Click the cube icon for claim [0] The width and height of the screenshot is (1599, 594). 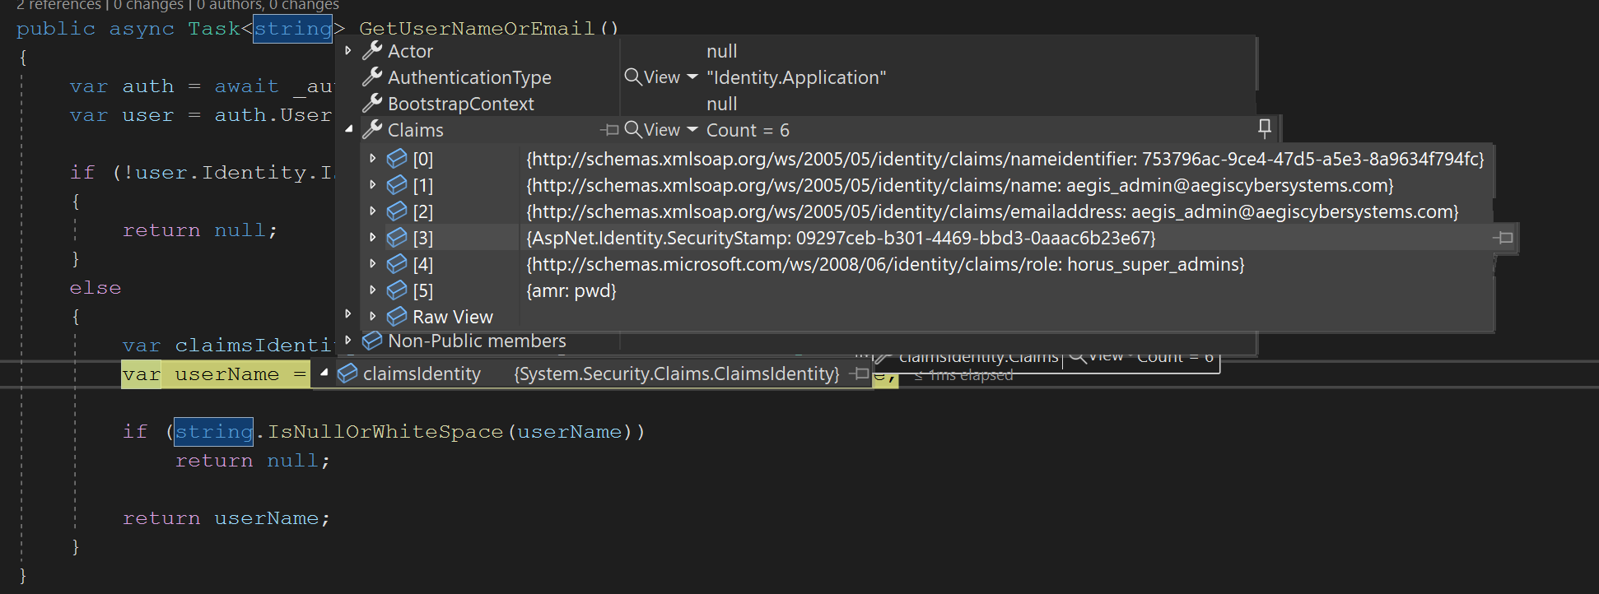397,158
